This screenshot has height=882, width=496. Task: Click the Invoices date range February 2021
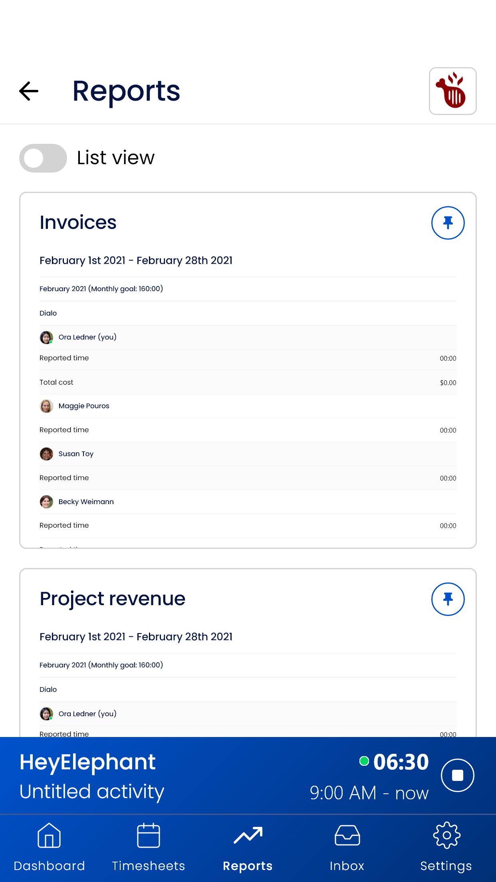point(136,260)
